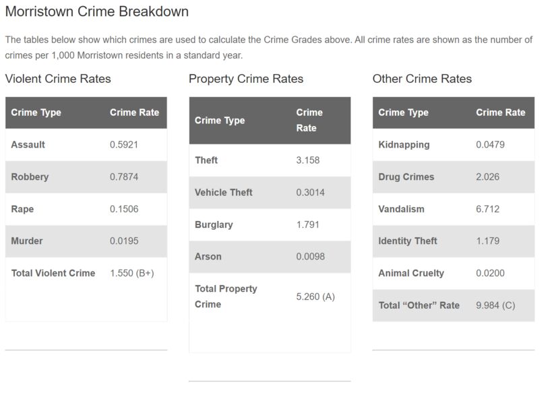Select the Theft row in property table
Image resolution: width=556 pixels, height=399 pixels.
(x=206, y=160)
